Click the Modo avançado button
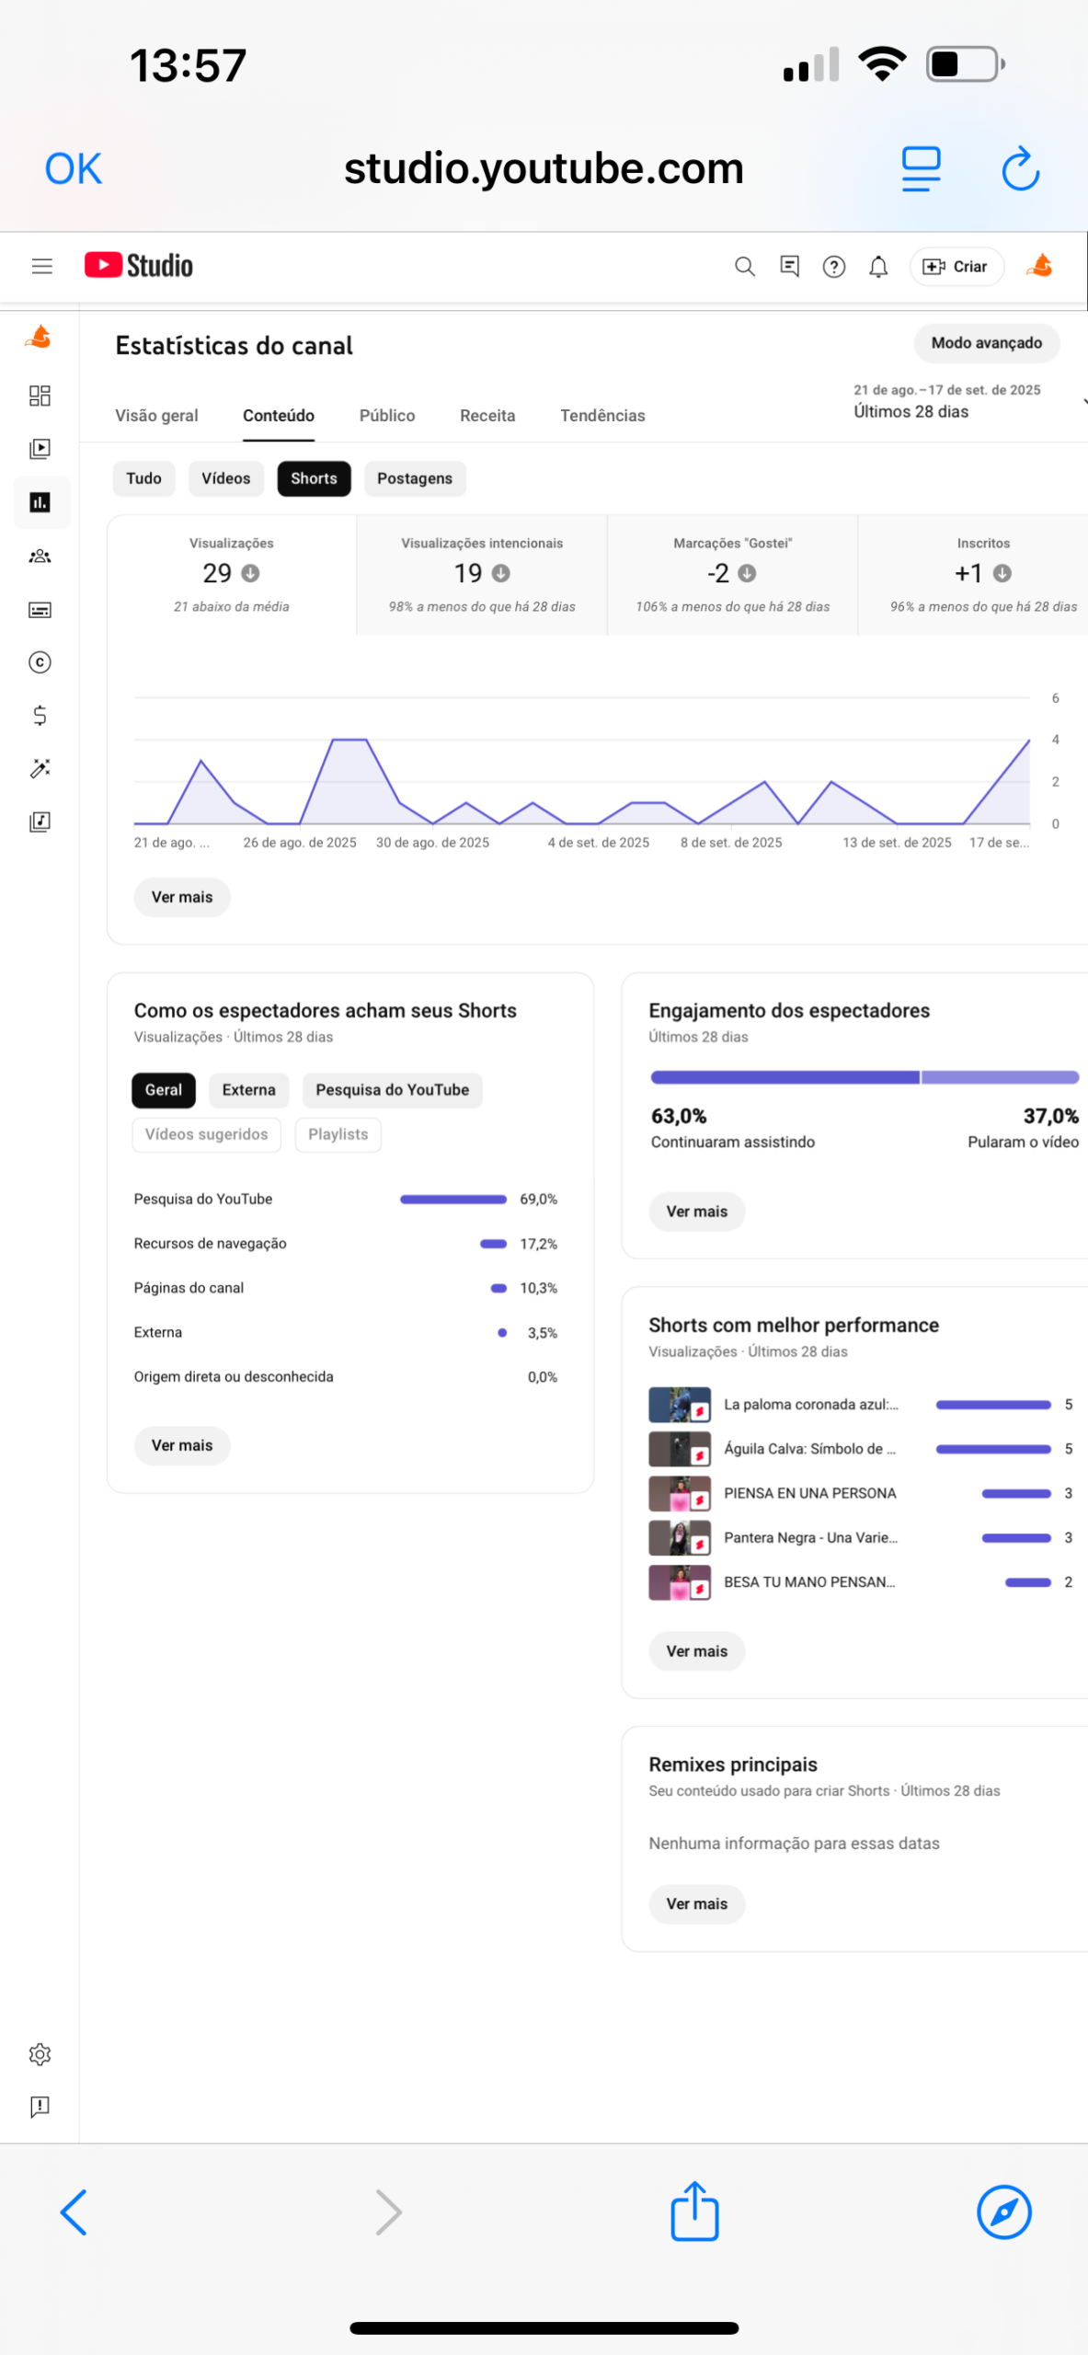This screenshot has height=2355, width=1088. [986, 343]
